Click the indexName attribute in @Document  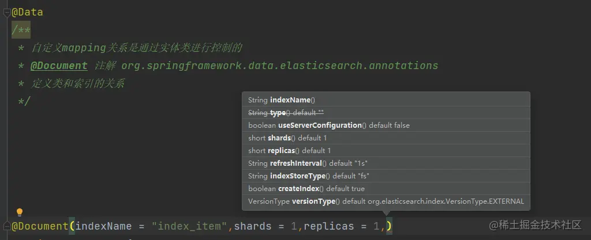point(104,226)
